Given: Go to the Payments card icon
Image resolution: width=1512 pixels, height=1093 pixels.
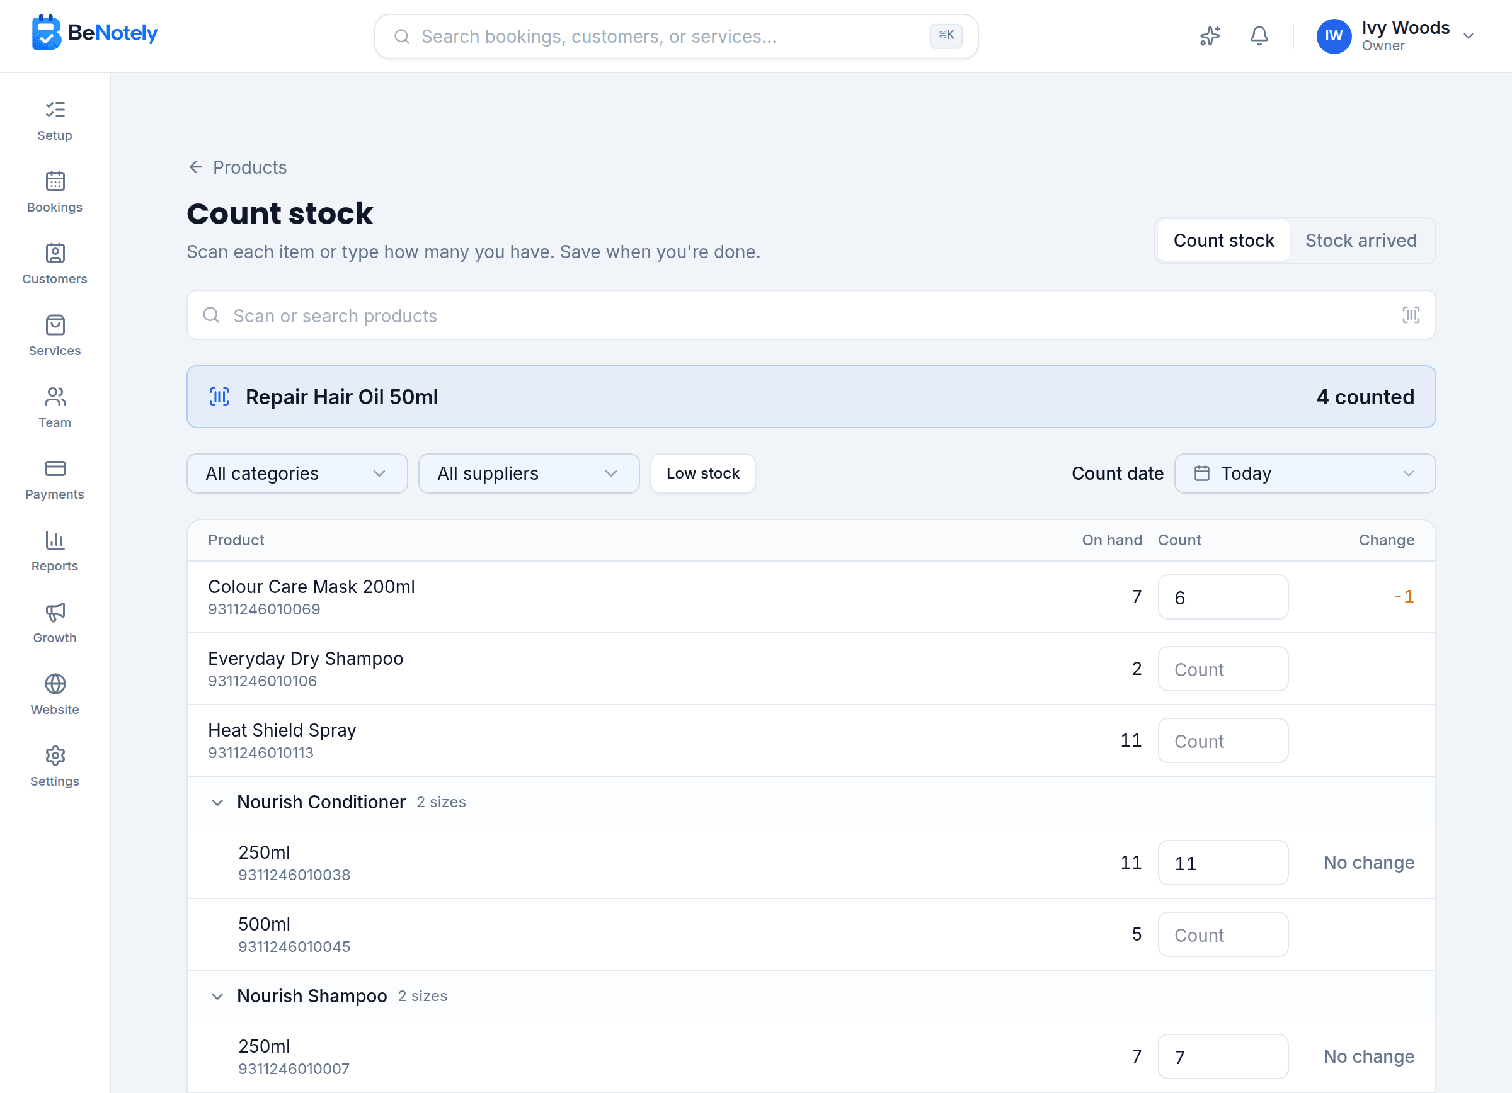Looking at the screenshot, I should [x=55, y=468].
